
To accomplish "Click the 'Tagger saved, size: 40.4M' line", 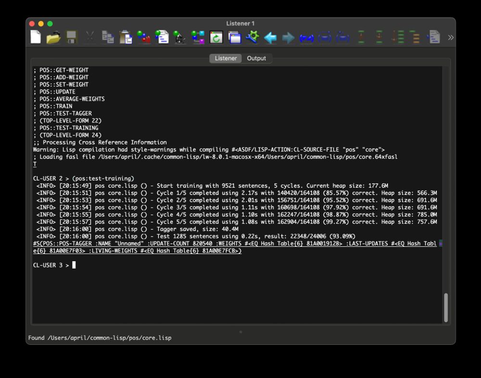I will point(138,229).
